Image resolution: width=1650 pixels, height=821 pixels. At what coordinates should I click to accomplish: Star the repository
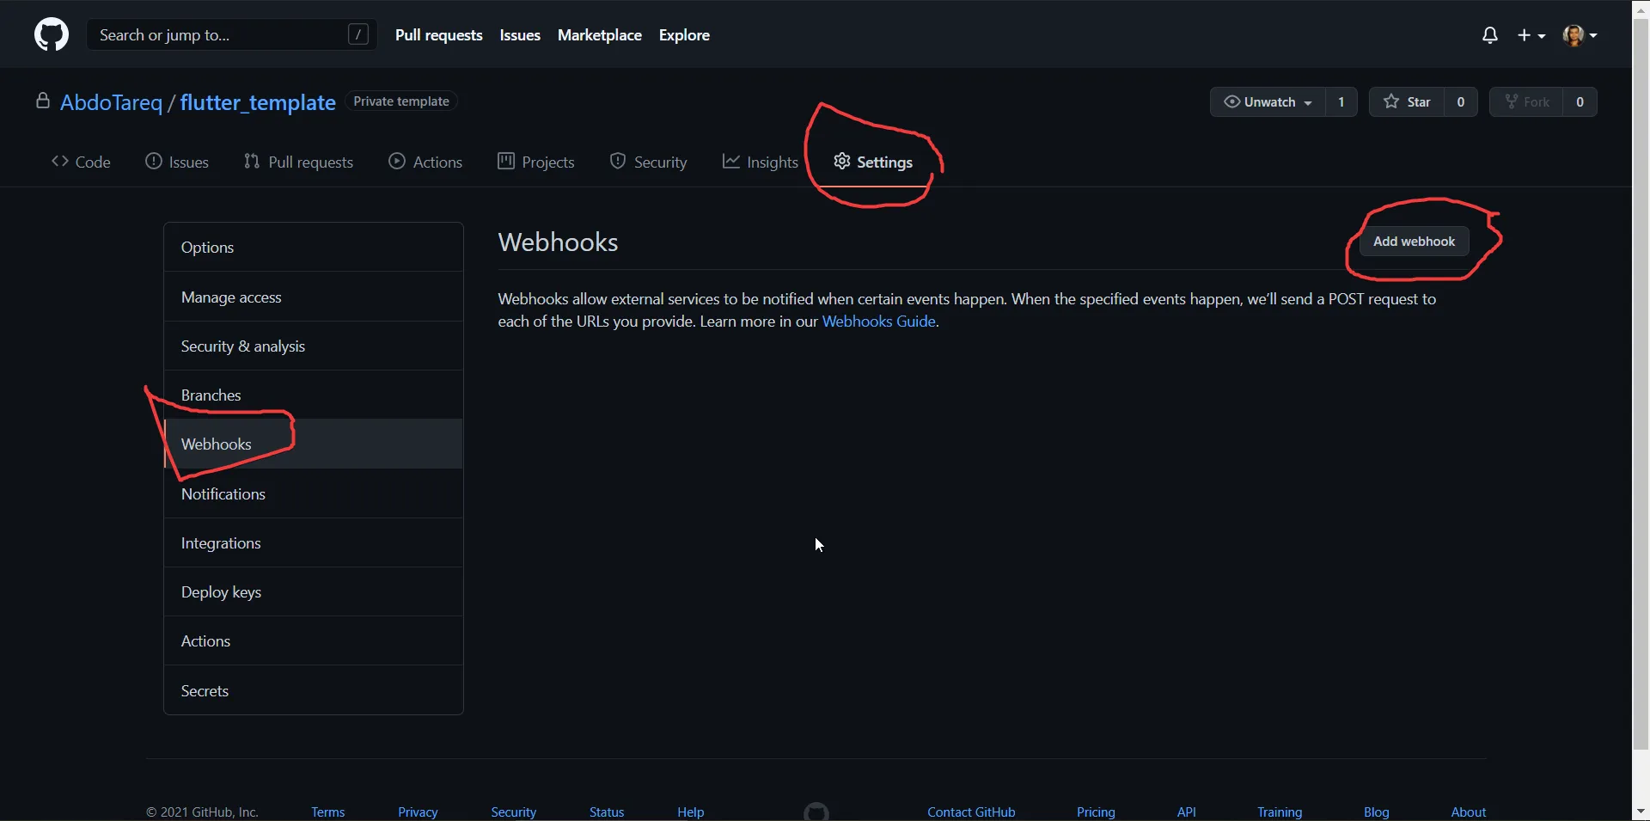pos(1407,101)
